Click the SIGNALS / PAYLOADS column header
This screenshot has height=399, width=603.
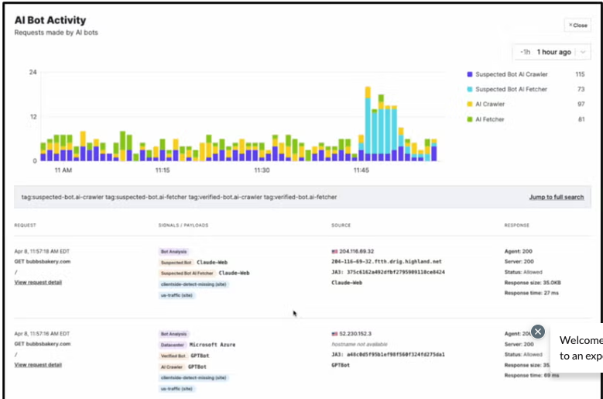point(183,225)
